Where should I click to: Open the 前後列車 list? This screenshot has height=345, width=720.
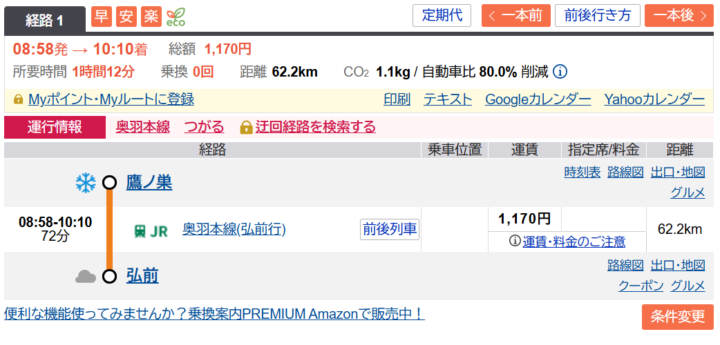(390, 229)
